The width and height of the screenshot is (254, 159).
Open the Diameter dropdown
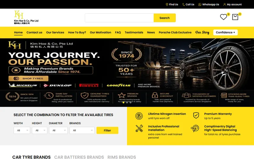point(58,130)
